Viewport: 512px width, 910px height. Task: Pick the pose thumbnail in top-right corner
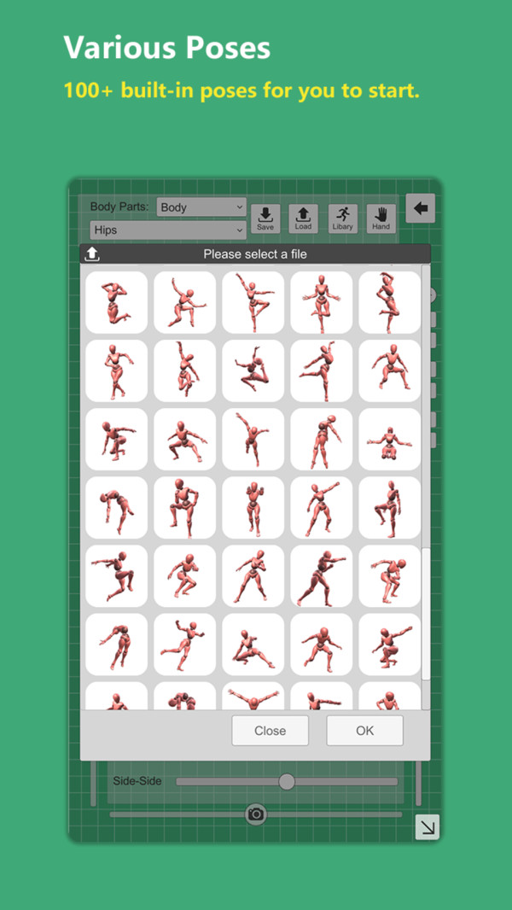click(389, 302)
